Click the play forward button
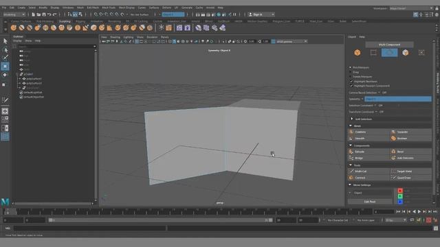Viewport: 440px width, 247px height. pyautogui.click(x=419, y=212)
